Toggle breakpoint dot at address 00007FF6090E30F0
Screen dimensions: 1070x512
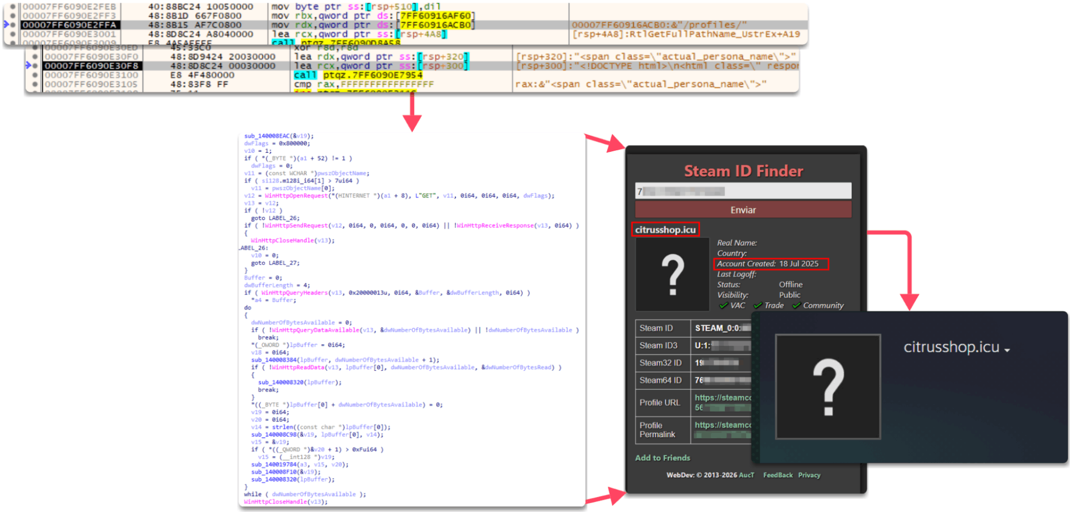click(x=35, y=57)
